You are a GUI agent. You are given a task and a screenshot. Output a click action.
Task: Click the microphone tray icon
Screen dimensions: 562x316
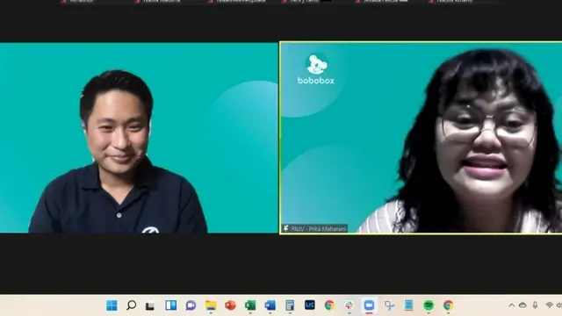click(535, 305)
